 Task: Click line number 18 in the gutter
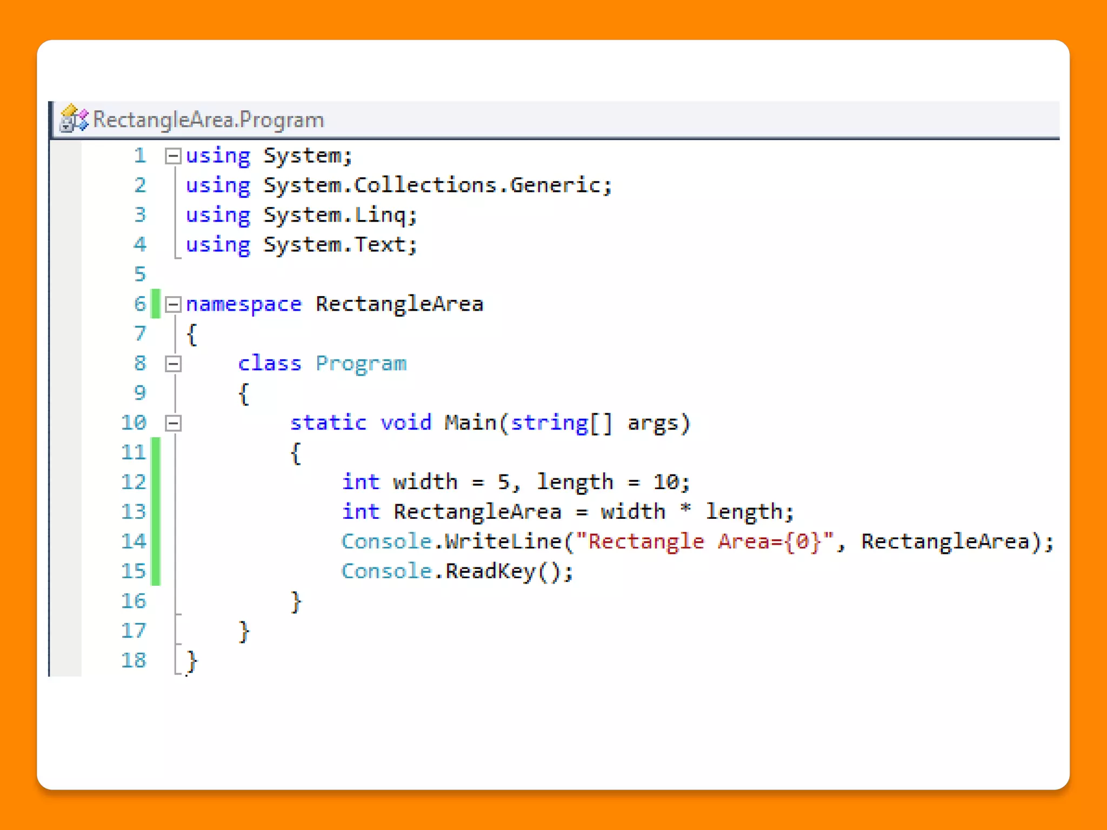[134, 660]
